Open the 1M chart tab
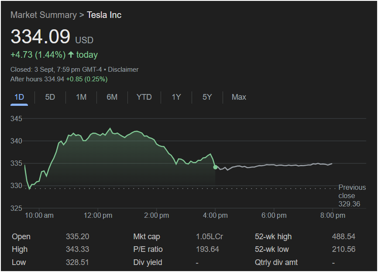This screenshot has width=378, height=272. pyautogui.click(x=81, y=97)
